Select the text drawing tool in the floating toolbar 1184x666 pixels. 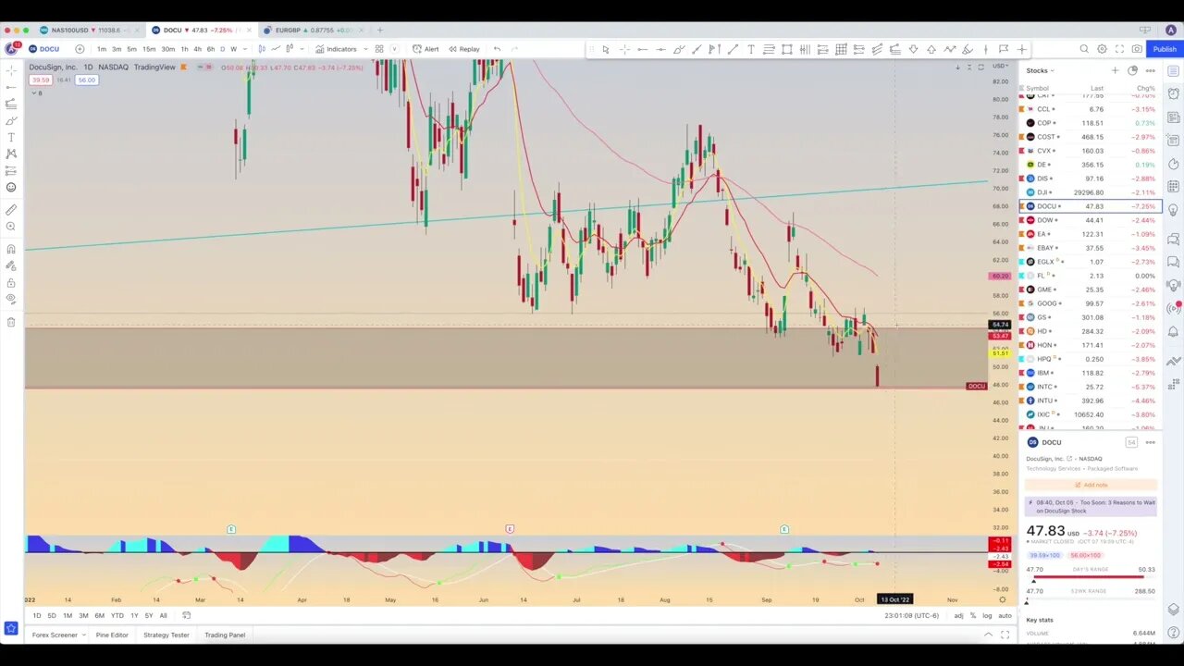point(750,49)
